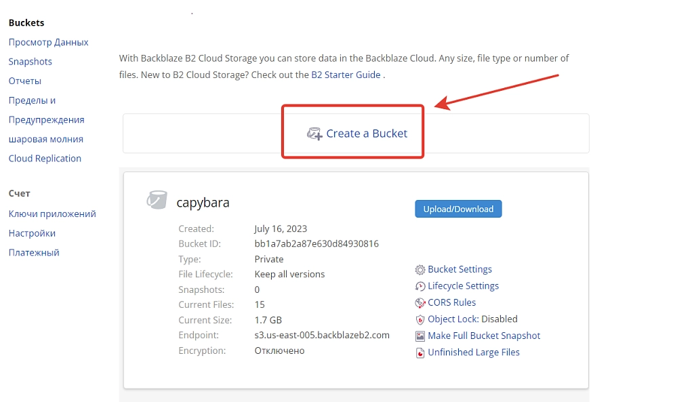
Task: Open Отчеты in the sidebar
Action: [x=25, y=81]
